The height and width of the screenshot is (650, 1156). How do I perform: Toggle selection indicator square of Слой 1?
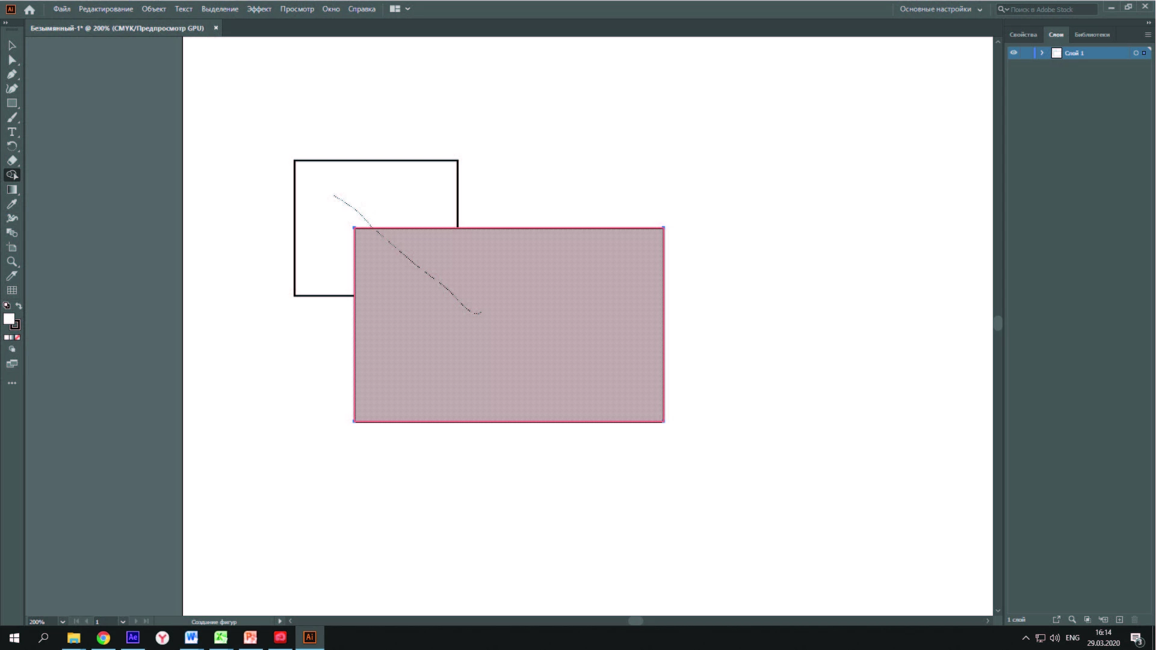pyautogui.click(x=1144, y=53)
